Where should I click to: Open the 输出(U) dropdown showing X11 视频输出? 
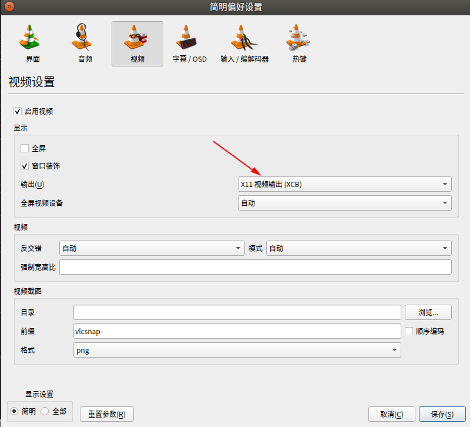(344, 184)
